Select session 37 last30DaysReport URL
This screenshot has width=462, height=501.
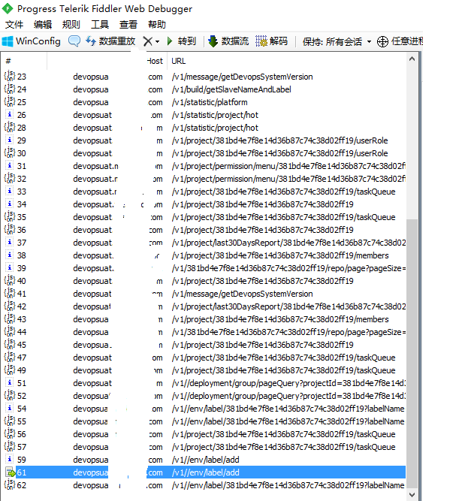288,243
